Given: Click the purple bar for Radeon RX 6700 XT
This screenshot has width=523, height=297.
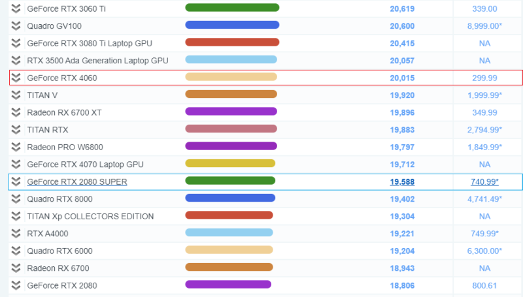Looking at the screenshot, I should (231, 112).
